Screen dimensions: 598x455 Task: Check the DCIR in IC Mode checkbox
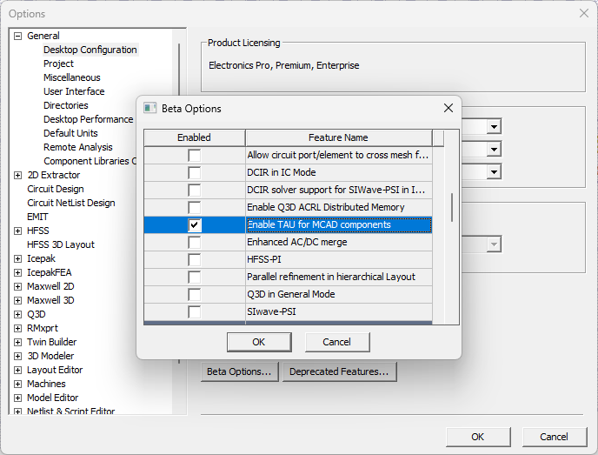(x=194, y=172)
